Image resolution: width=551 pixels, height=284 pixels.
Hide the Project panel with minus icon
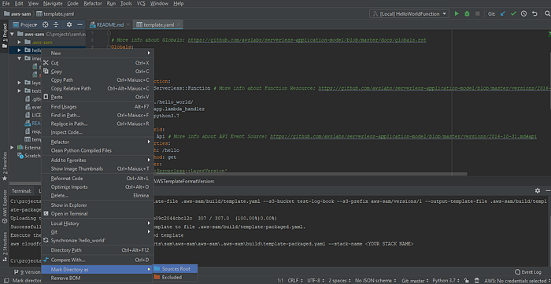[x=80, y=24]
